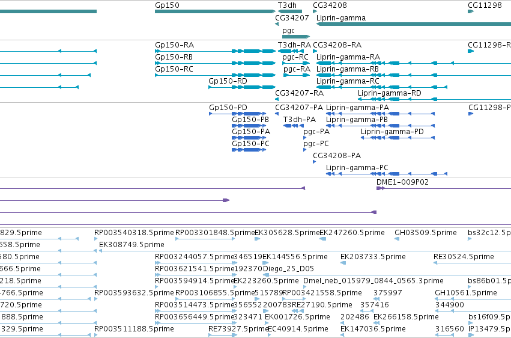This screenshot has width=511, height=338.
Task: Click label Dmel_neb_015979_0844_0565.3prime
Action: click(373, 281)
